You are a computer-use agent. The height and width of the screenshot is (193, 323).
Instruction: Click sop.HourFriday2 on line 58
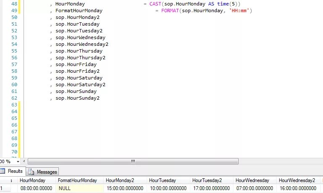(77, 71)
